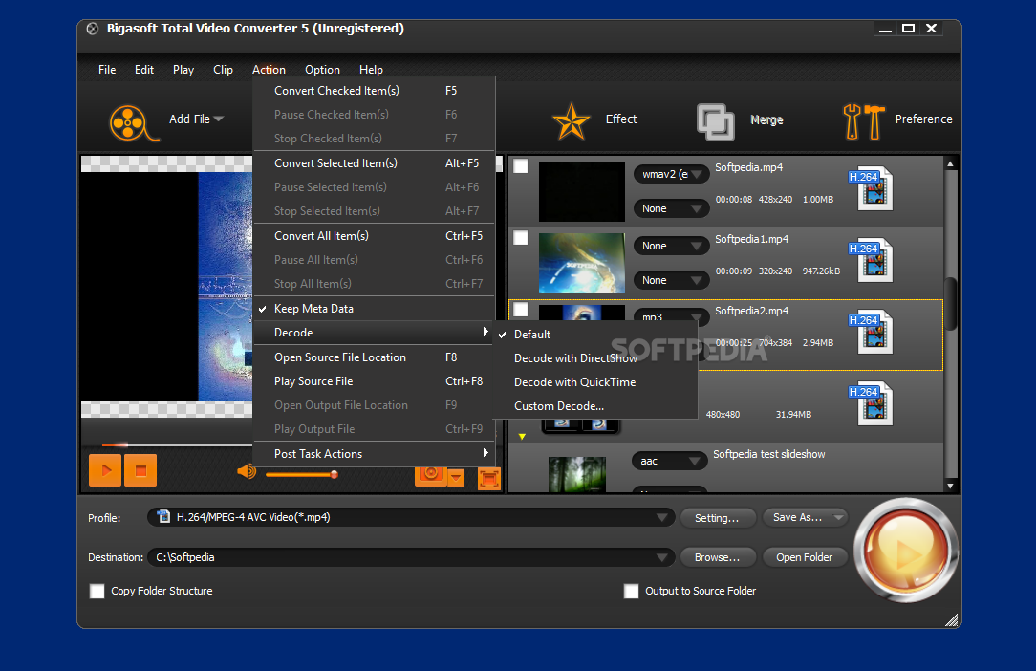Click the Softpedia1.mp4 thumbnail
This screenshot has height=671, width=1036.
tap(581, 263)
